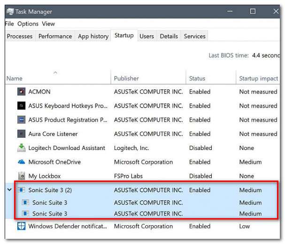The width and height of the screenshot is (285, 244).
Task: Click the Logitech Download Assistant icon
Action: (x=21, y=148)
